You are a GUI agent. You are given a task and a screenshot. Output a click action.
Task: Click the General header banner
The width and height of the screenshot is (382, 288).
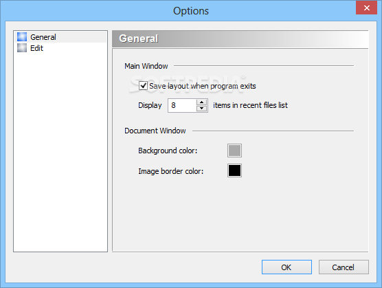click(240, 38)
